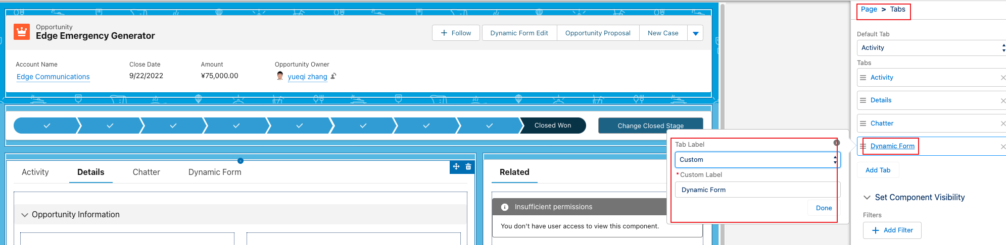The width and height of the screenshot is (1006, 245).
Task: Click the blue insertion dot above the tabs component
Action: pyautogui.click(x=241, y=161)
